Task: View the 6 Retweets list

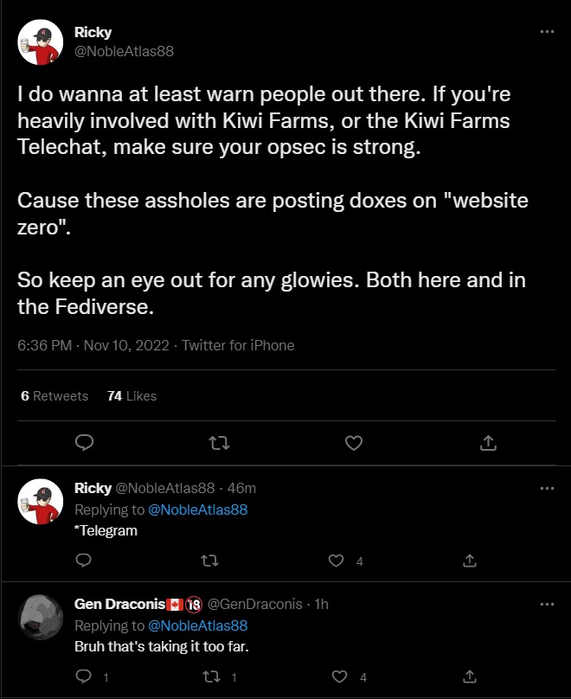Action: [55, 395]
